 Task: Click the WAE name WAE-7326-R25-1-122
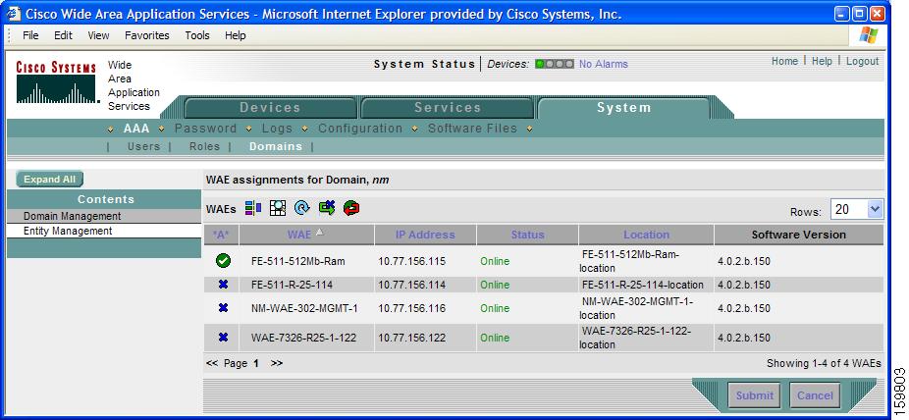click(303, 338)
